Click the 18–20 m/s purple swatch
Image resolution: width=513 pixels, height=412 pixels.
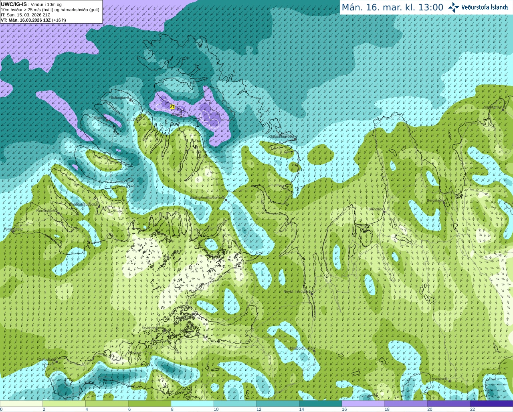[x=406, y=404]
